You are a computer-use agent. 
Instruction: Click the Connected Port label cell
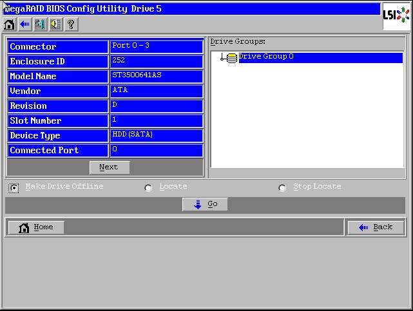tap(58, 150)
